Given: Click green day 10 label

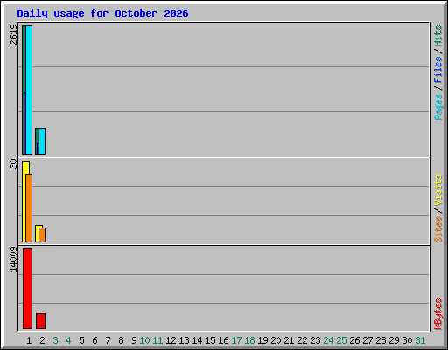Looking at the screenshot, I should pos(144,340).
